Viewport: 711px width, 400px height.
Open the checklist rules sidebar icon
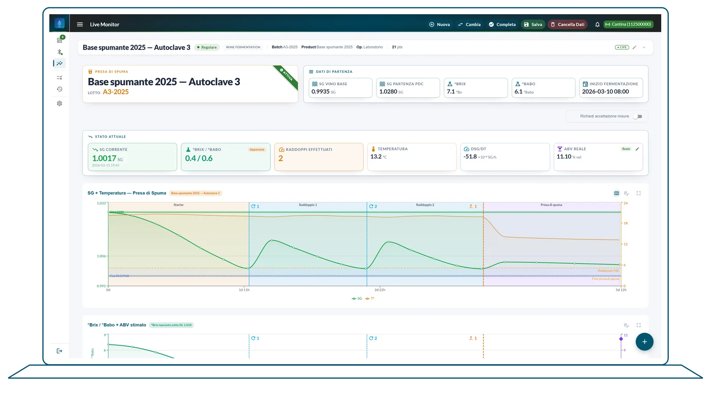pyautogui.click(x=60, y=78)
